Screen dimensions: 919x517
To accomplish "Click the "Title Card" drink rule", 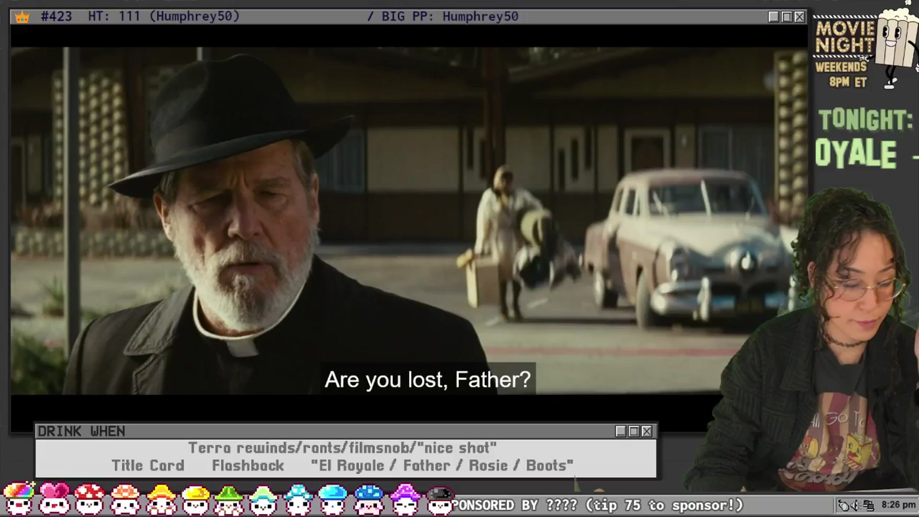I will click(x=148, y=465).
